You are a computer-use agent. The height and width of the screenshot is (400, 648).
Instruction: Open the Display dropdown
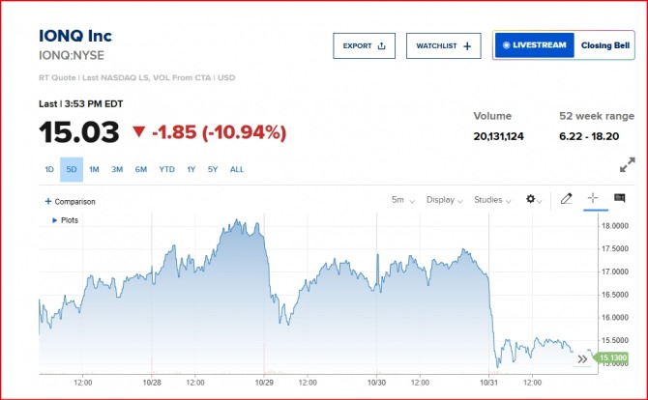[x=444, y=200]
